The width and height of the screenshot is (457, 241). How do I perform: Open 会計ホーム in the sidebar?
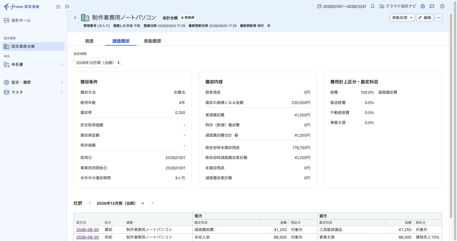(21, 20)
